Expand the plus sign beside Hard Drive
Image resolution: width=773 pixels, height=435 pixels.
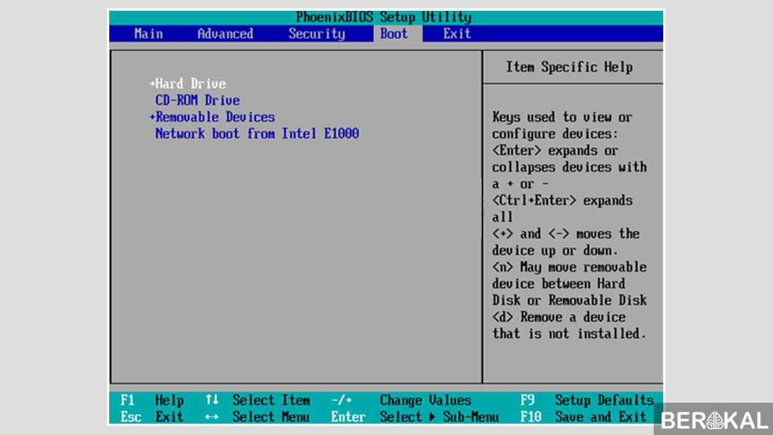tap(152, 84)
